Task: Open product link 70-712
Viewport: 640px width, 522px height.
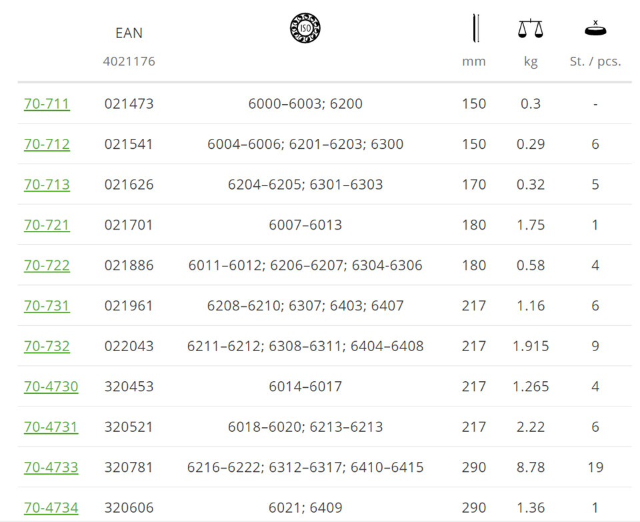Action: tap(47, 144)
